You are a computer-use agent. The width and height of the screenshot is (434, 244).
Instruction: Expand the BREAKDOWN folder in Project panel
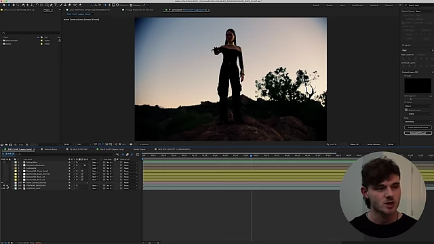(x=1, y=41)
